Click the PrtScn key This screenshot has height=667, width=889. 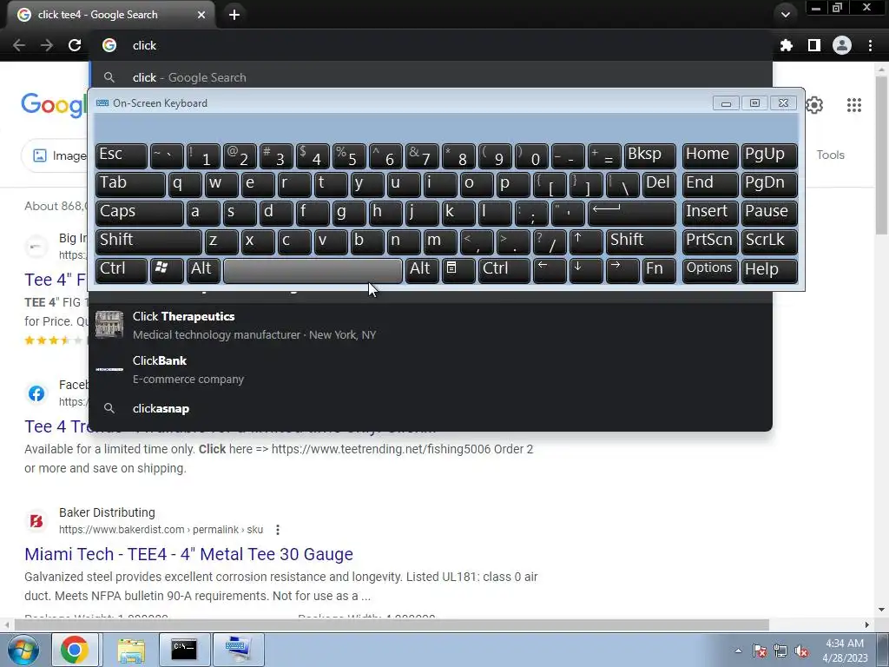point(710,241)
